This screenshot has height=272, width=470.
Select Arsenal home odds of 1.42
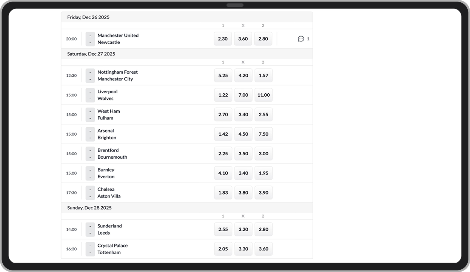click(223, 134)
